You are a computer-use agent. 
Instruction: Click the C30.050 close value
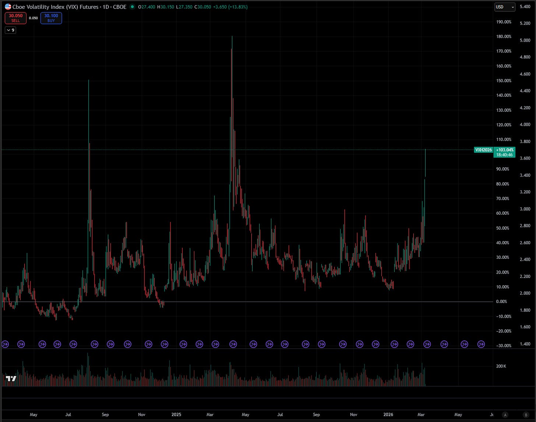203,7
